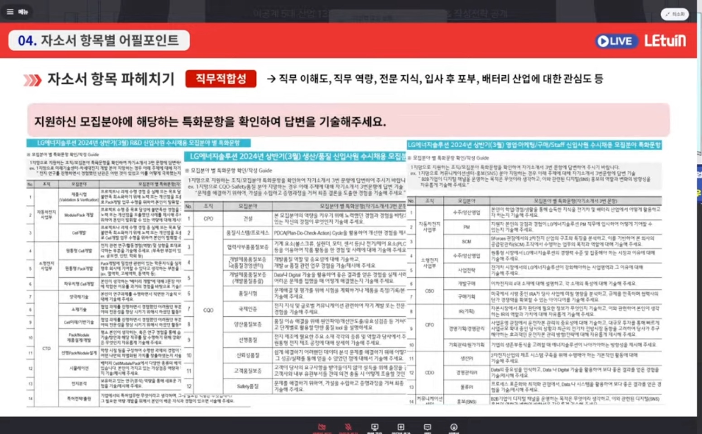Click the pink instruction banner starting with 지원하신 모집분야

coord(348,121)
